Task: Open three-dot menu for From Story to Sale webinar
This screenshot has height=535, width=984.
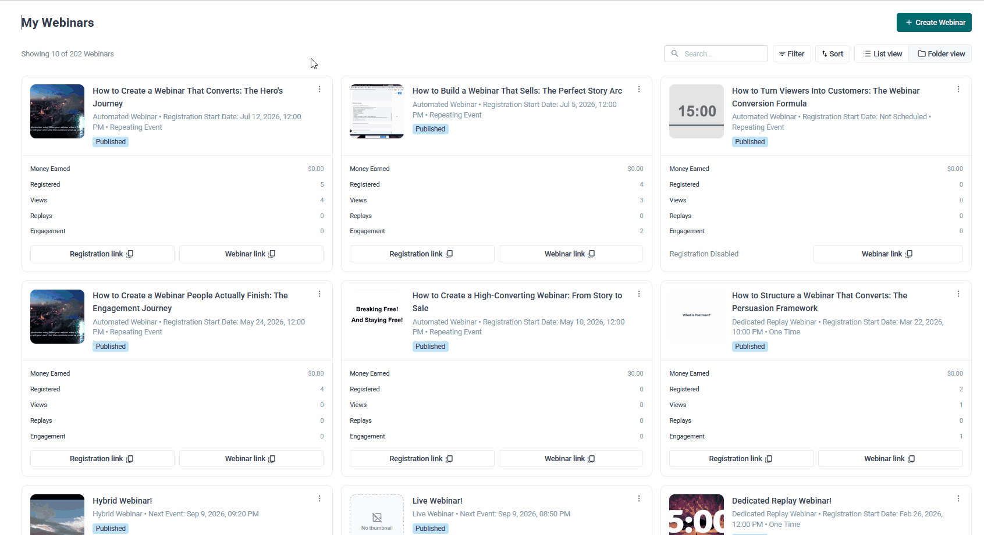Action: [x=639, y=294]
